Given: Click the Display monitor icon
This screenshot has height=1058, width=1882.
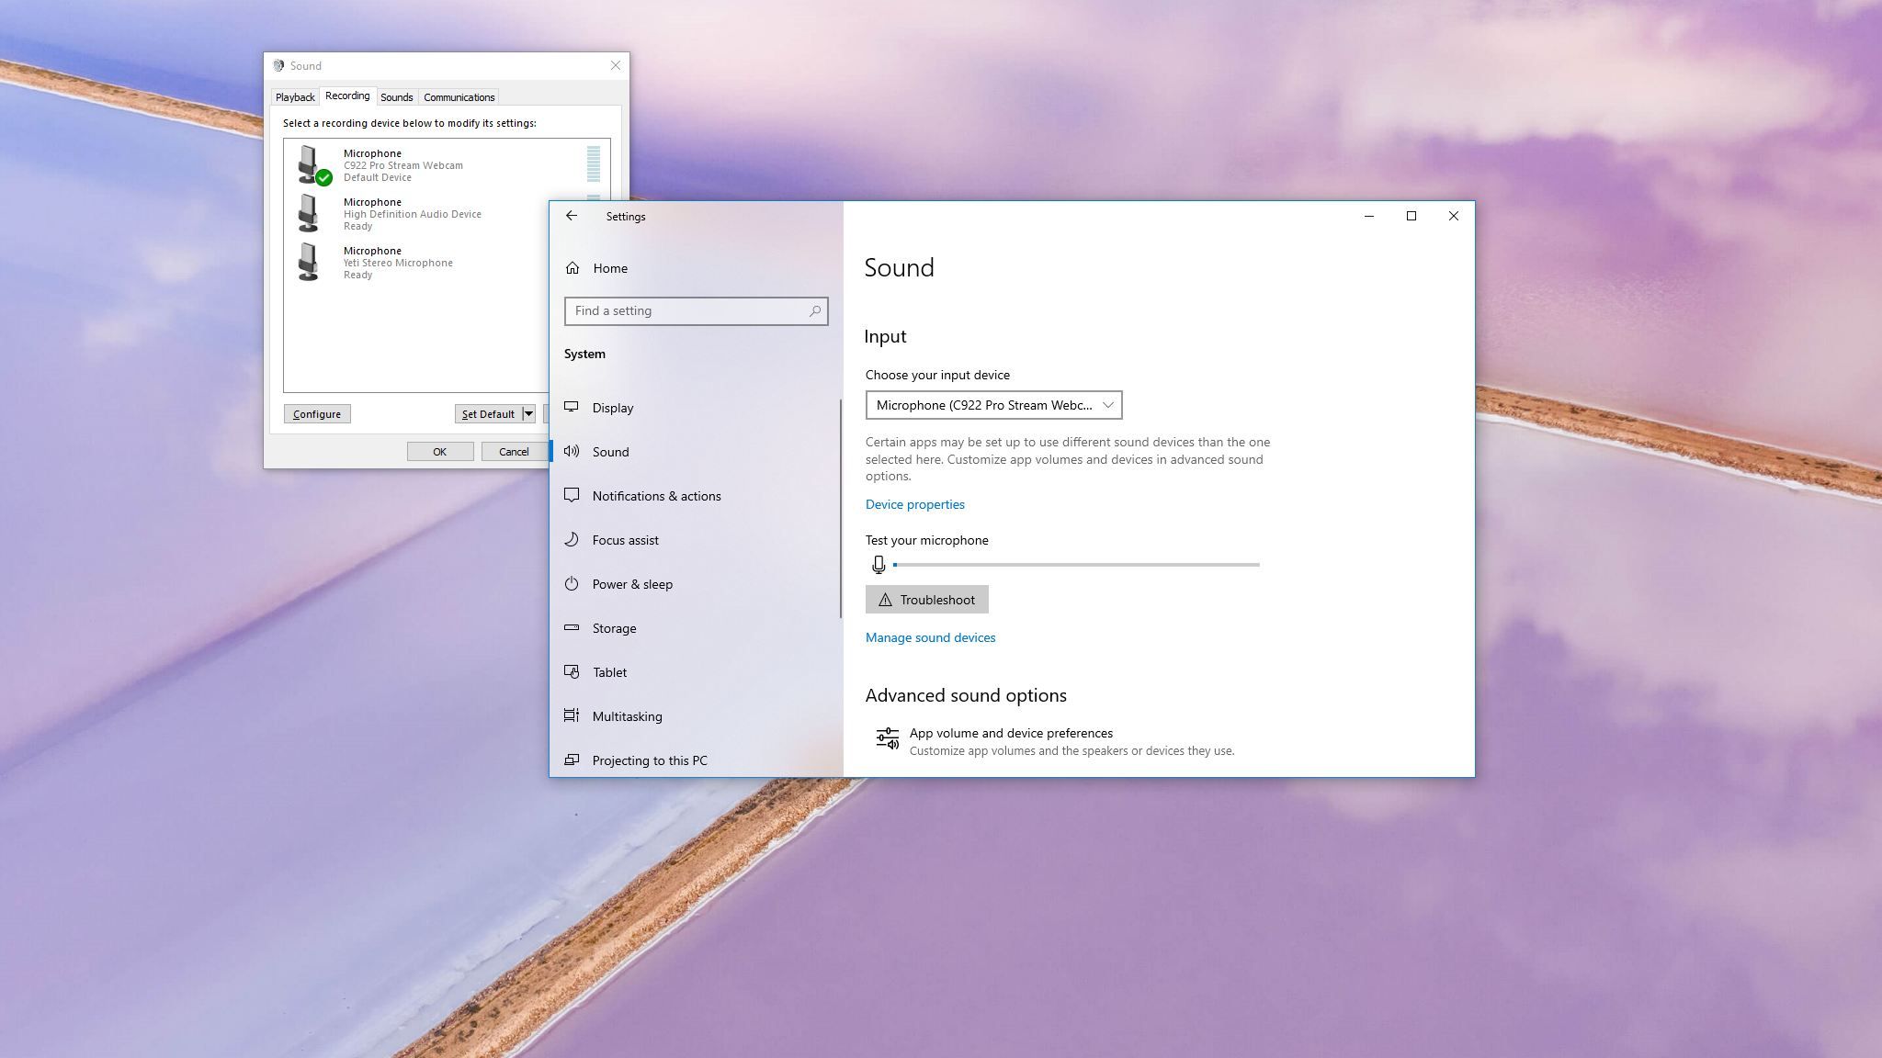Looking at the screenshot, I should pos(572,407).
